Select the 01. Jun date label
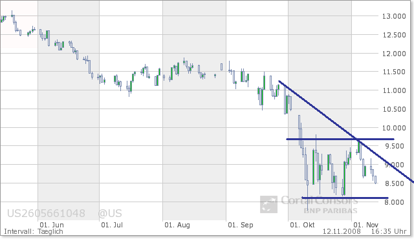Image resolution: width=414 pixels, height=239 pixels. click(52, 225)
